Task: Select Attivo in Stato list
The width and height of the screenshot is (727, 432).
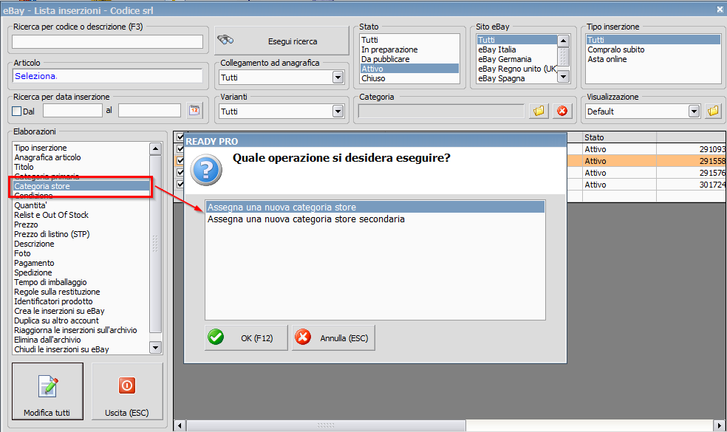Action: 409,69
